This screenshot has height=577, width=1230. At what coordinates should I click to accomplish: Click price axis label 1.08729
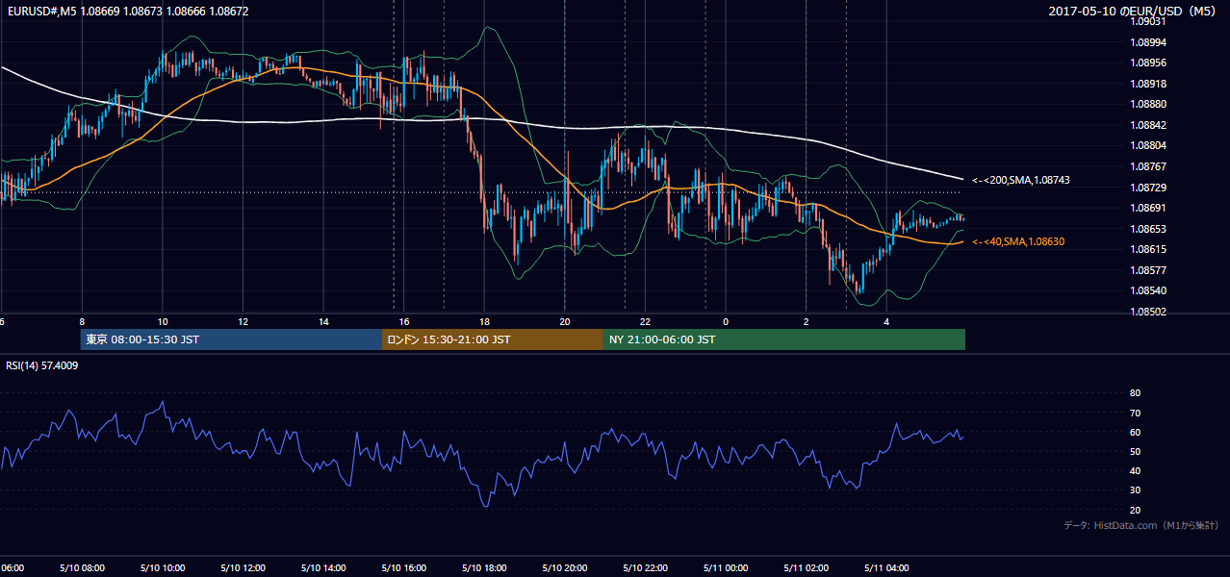click(x=1149, y=187)
